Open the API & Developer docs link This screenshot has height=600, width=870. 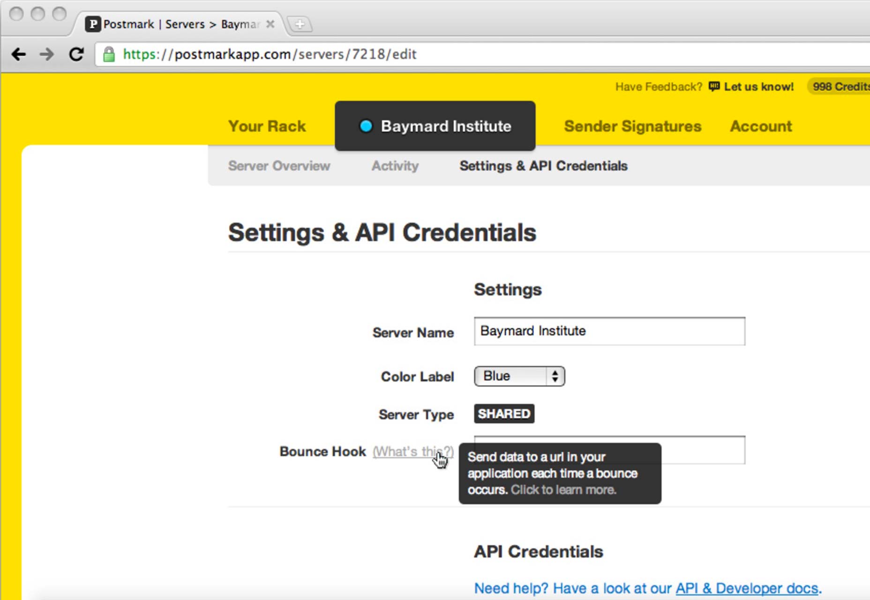747,588
